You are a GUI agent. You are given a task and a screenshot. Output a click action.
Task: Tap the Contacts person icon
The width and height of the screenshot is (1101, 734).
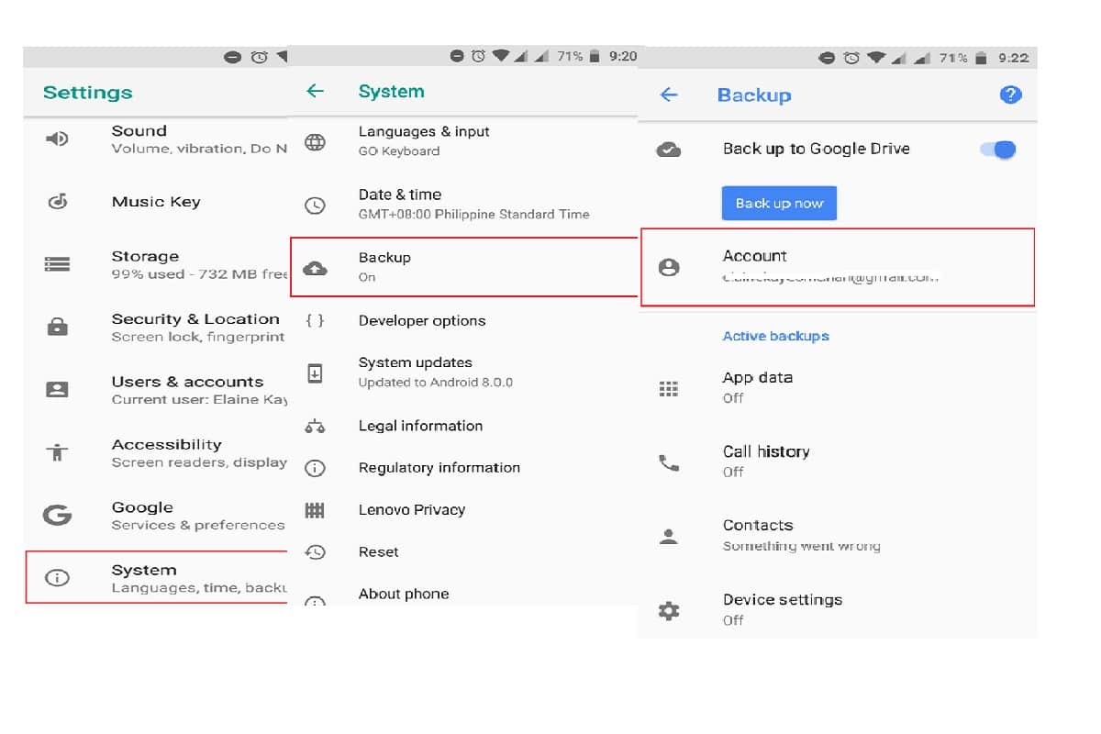[x=669, y=537]
